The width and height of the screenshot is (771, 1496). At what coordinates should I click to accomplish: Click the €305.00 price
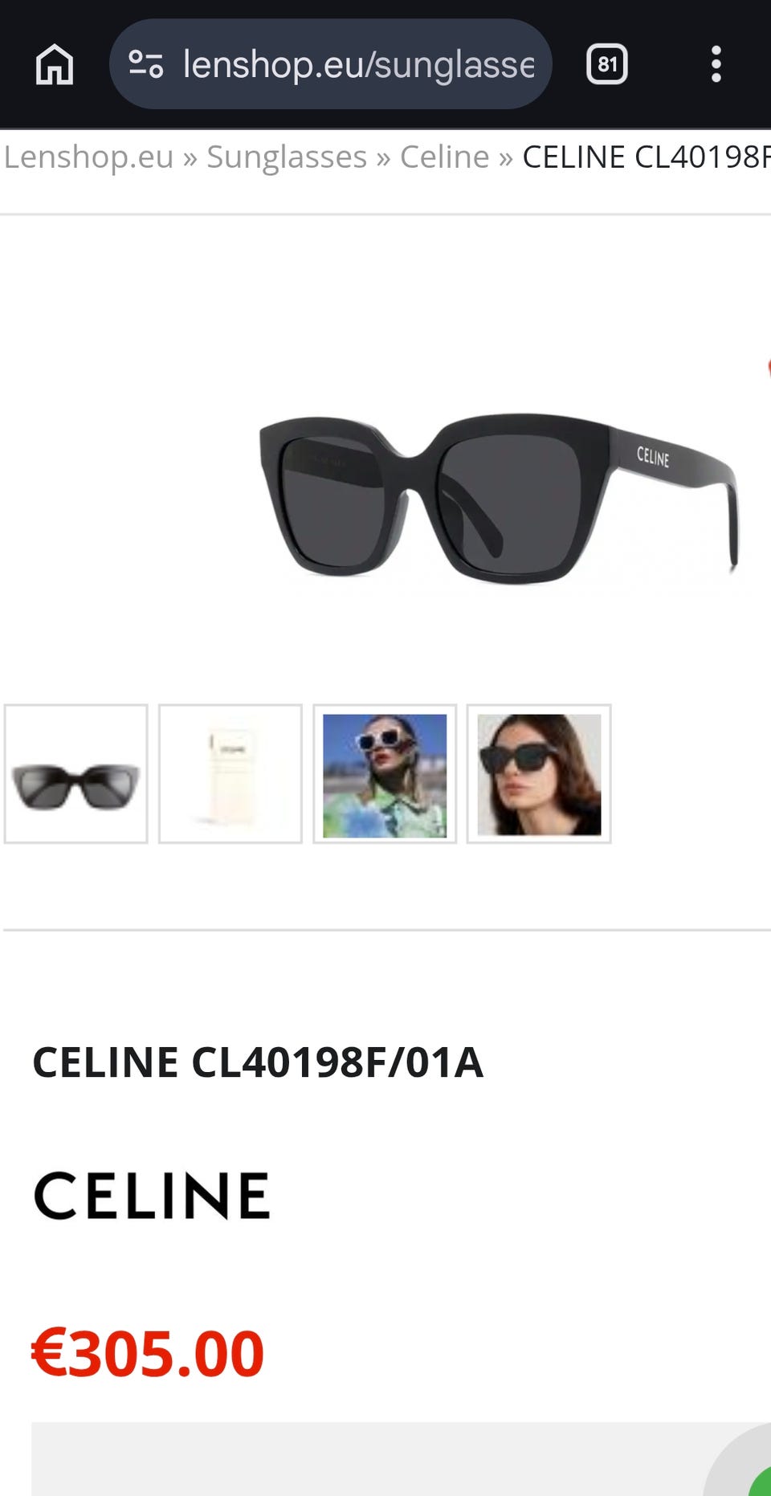(x=148, y=1354)
